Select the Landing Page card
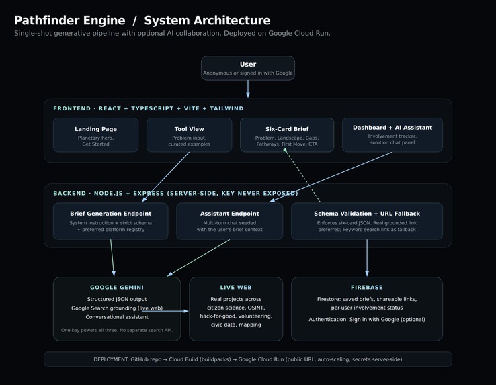The height and width of the screenshot is (385, 496). point(95,135)
